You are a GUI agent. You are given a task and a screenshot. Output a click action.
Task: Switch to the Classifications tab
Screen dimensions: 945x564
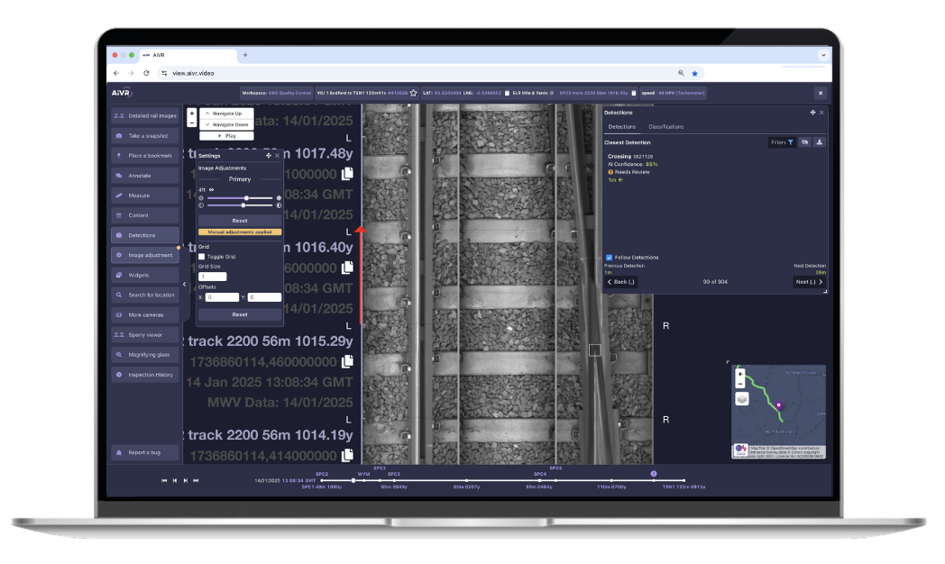(x=665, y=127)
